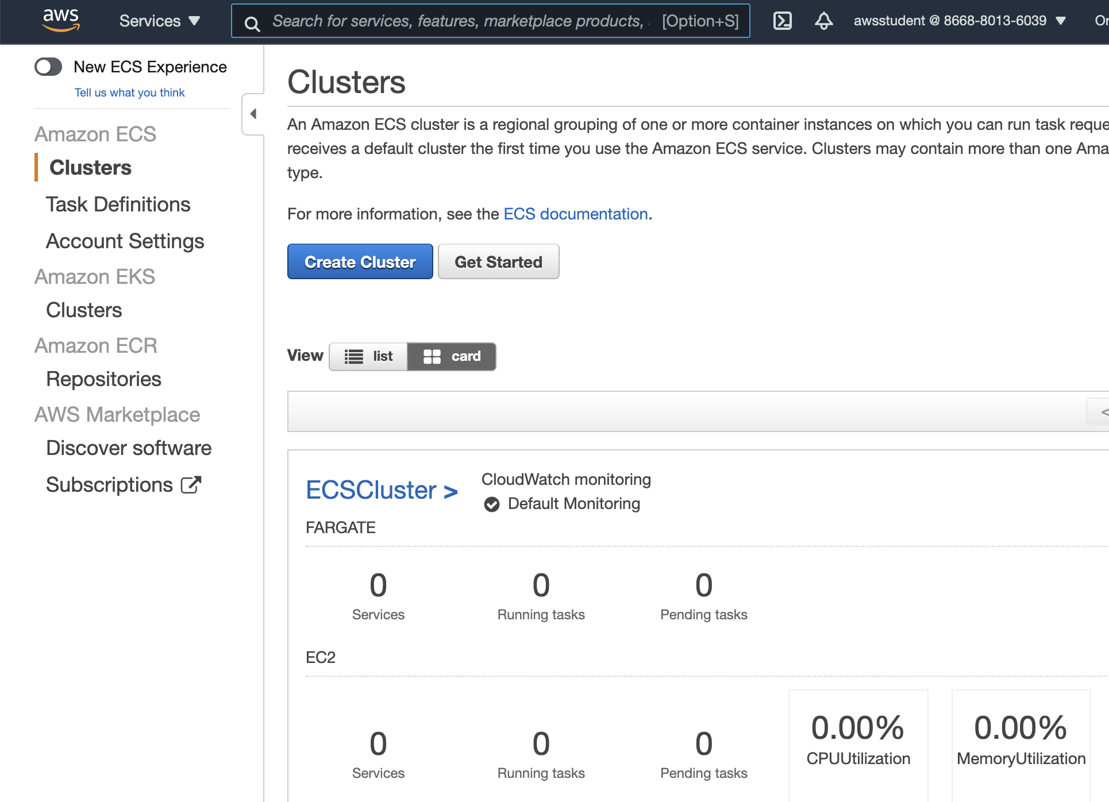Screen dimensions: 1109x802
Task: Open the notifications bell
Action: click(823, 21)
